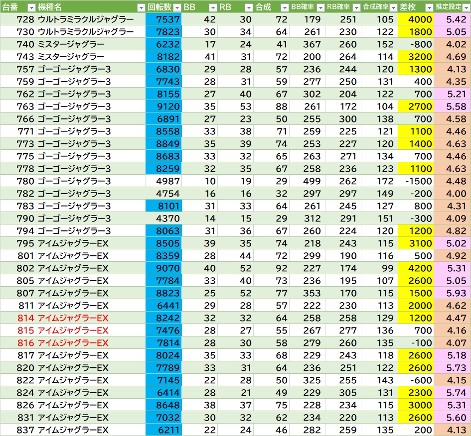
Task: Select the 合成 cell showing 88
Action: [271, 107]
